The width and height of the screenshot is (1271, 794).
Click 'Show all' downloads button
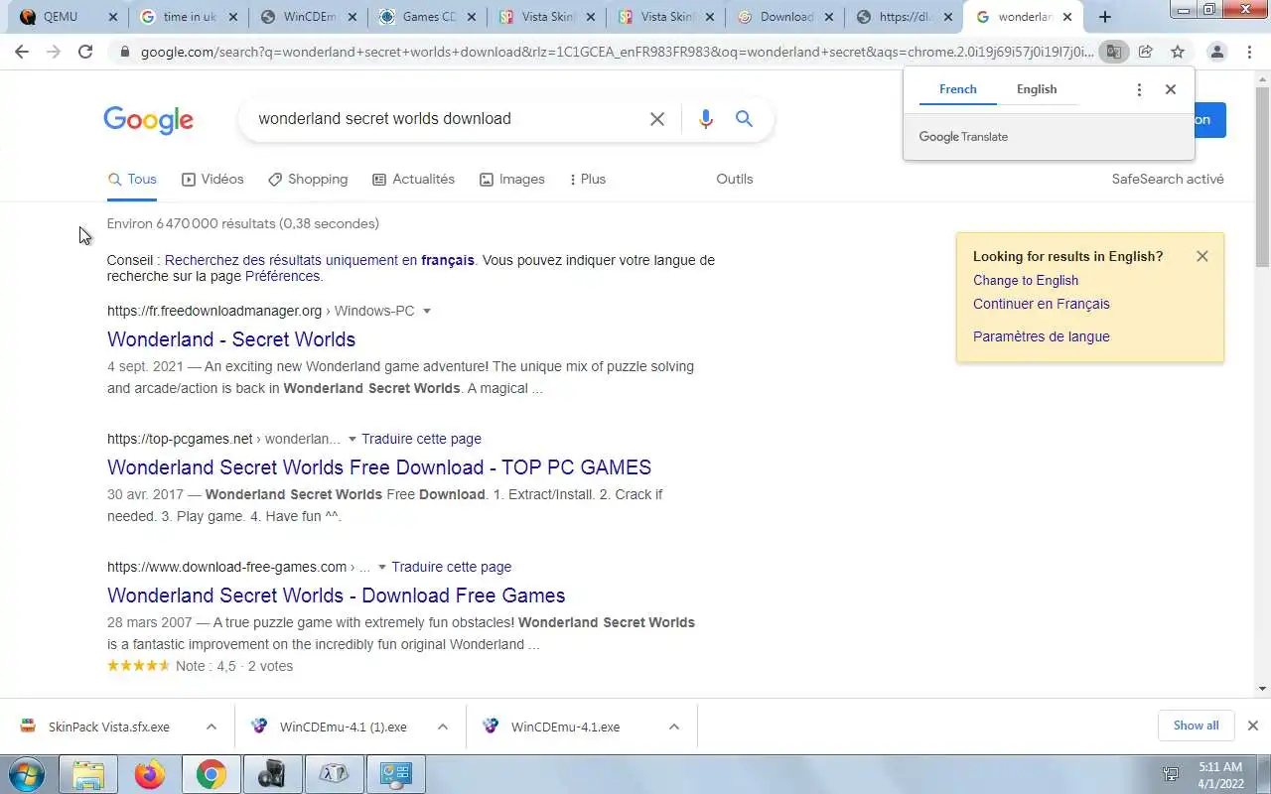(1196, 726)
